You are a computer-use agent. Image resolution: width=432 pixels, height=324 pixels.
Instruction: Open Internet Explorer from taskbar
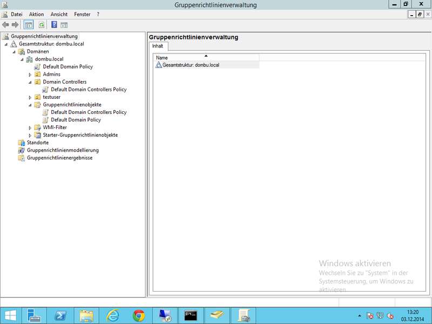113,316
